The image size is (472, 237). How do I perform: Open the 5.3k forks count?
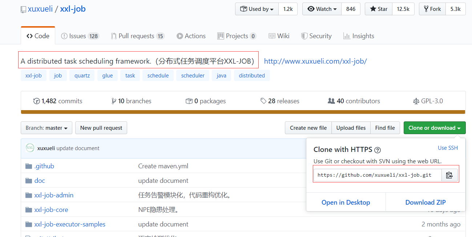[455, 9]
